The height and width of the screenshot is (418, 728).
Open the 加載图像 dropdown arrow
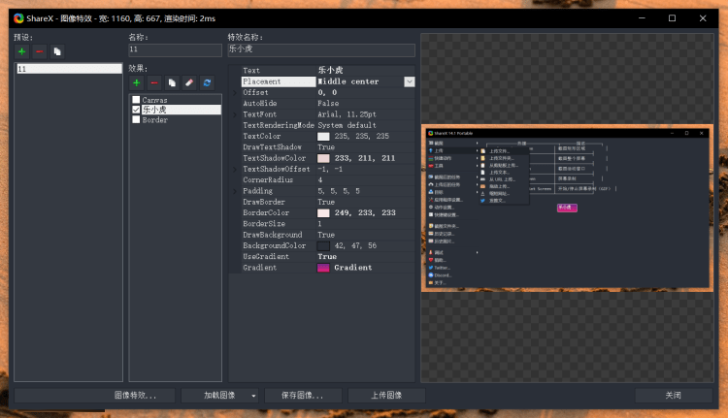(253, 396)
